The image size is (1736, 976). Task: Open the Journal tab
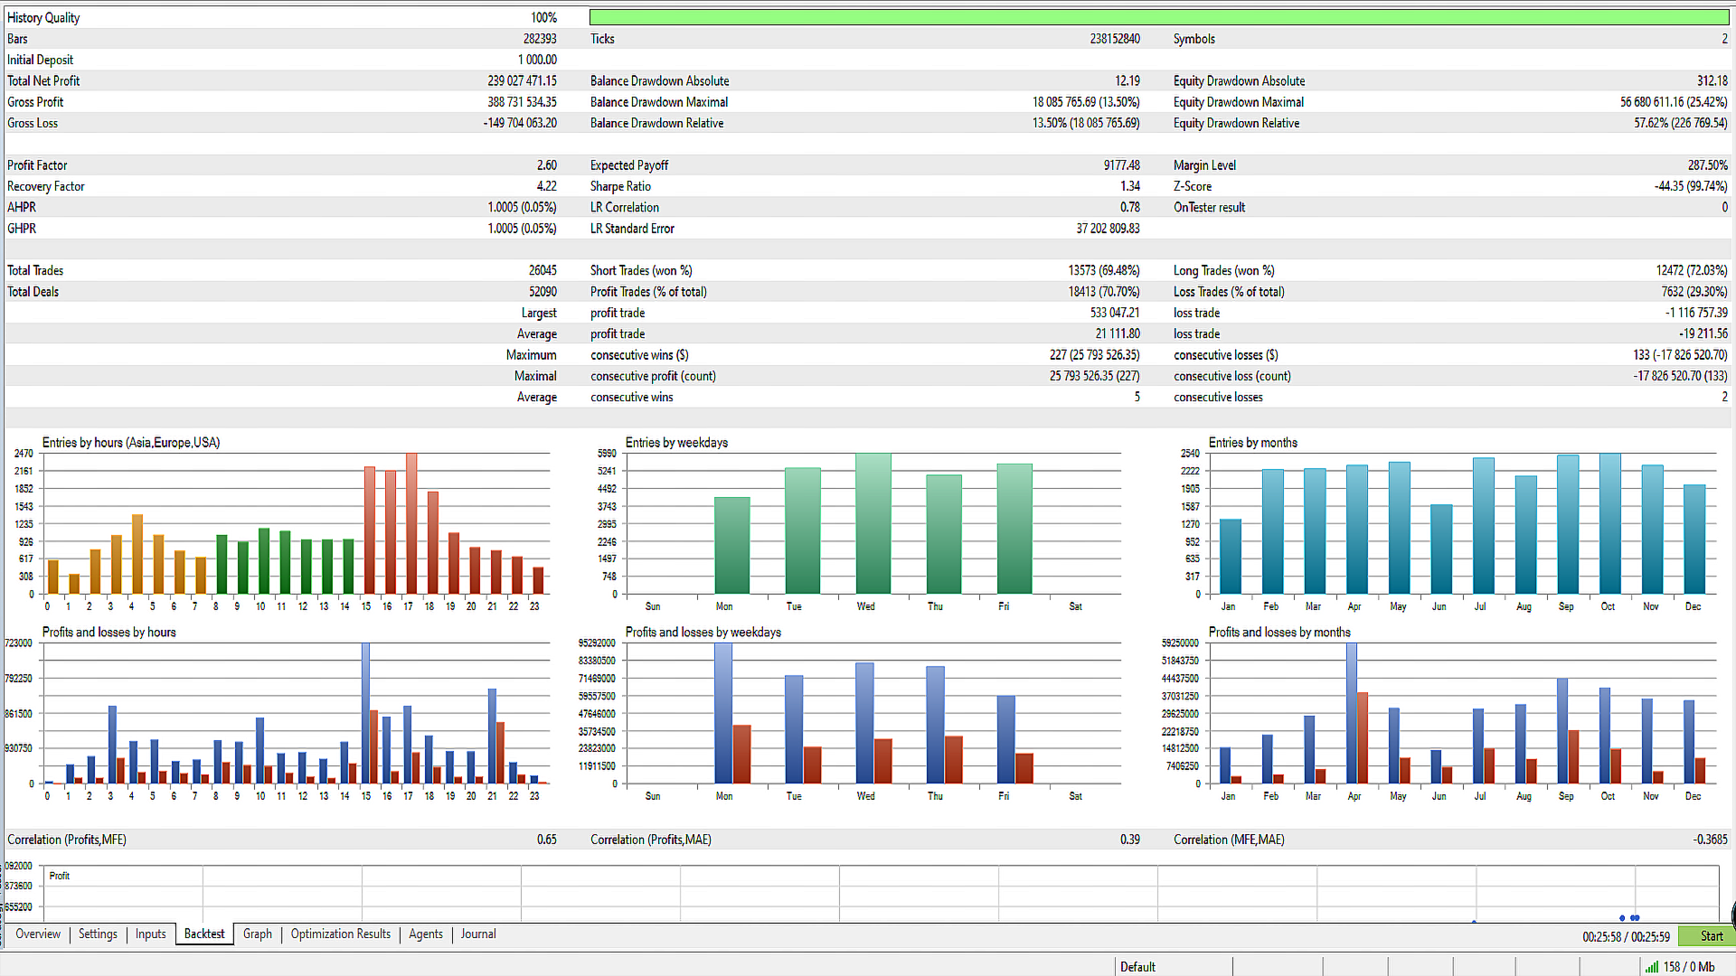pyautogui.click(x=478, y=934)
